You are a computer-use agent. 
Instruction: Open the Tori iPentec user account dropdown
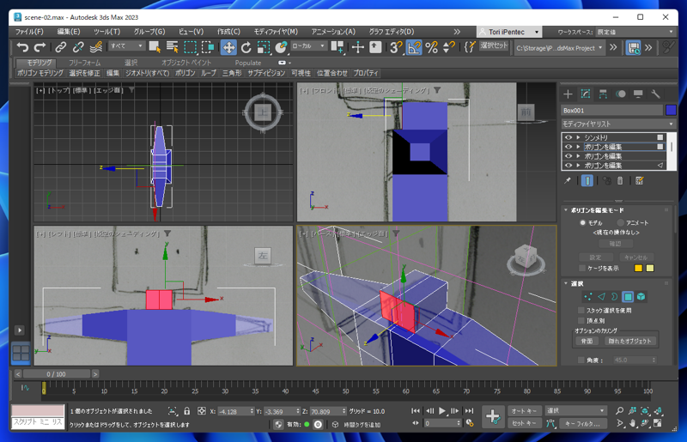[509, 32]
